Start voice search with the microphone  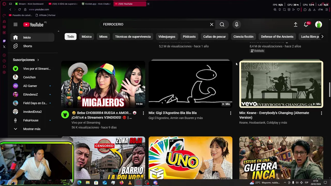click(237, 24)
